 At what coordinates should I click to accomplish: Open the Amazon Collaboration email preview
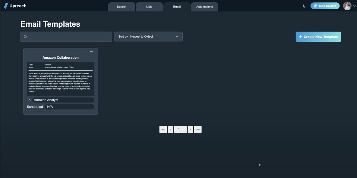[x=61, y=79]
